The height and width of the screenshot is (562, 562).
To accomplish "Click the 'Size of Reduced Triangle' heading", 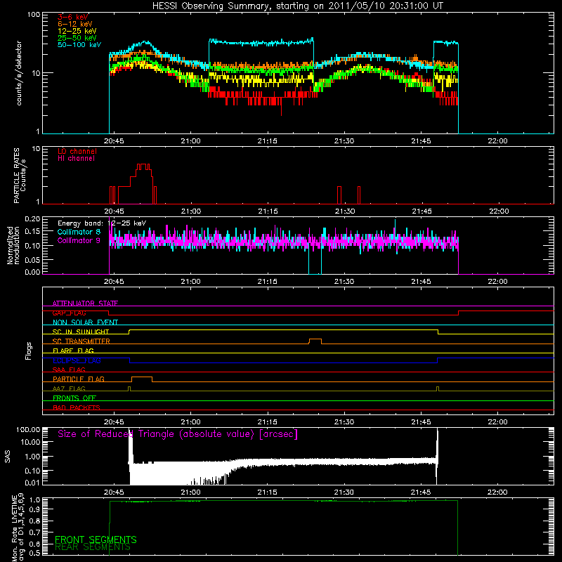I will tap(178, 434).
